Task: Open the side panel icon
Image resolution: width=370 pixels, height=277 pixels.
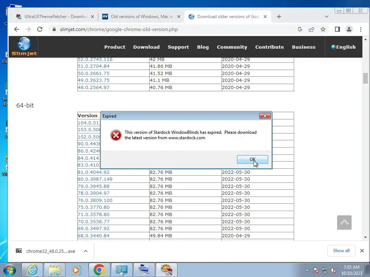Action: click(x=337, y=29)
